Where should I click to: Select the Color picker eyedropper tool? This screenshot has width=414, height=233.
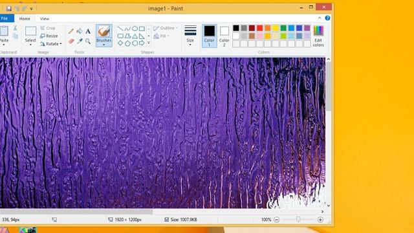tap(80, 41)
